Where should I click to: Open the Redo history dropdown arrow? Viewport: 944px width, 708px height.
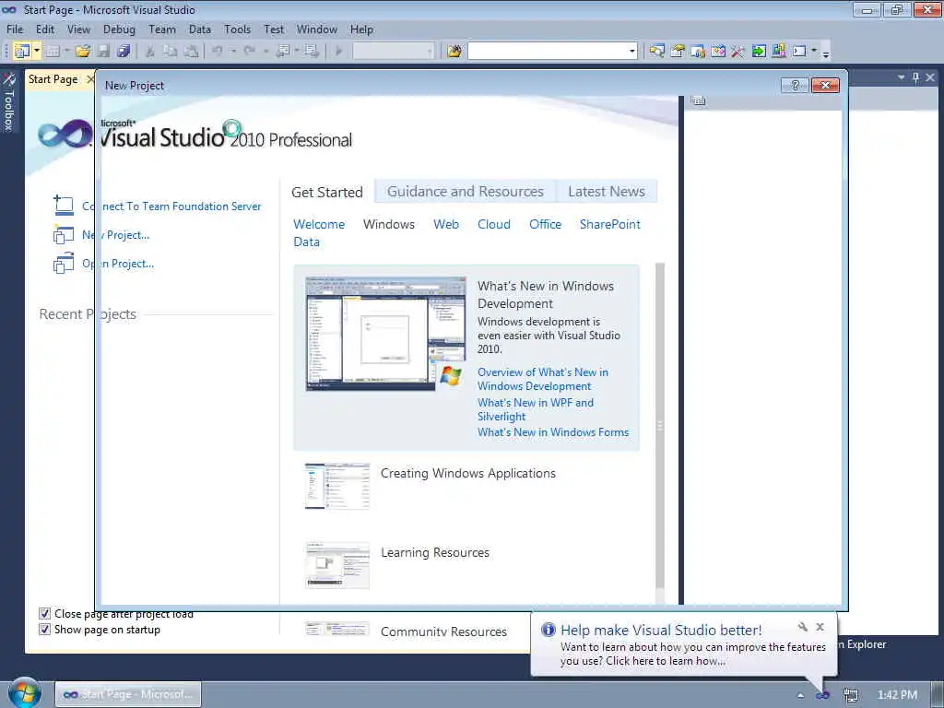point(265,52)
